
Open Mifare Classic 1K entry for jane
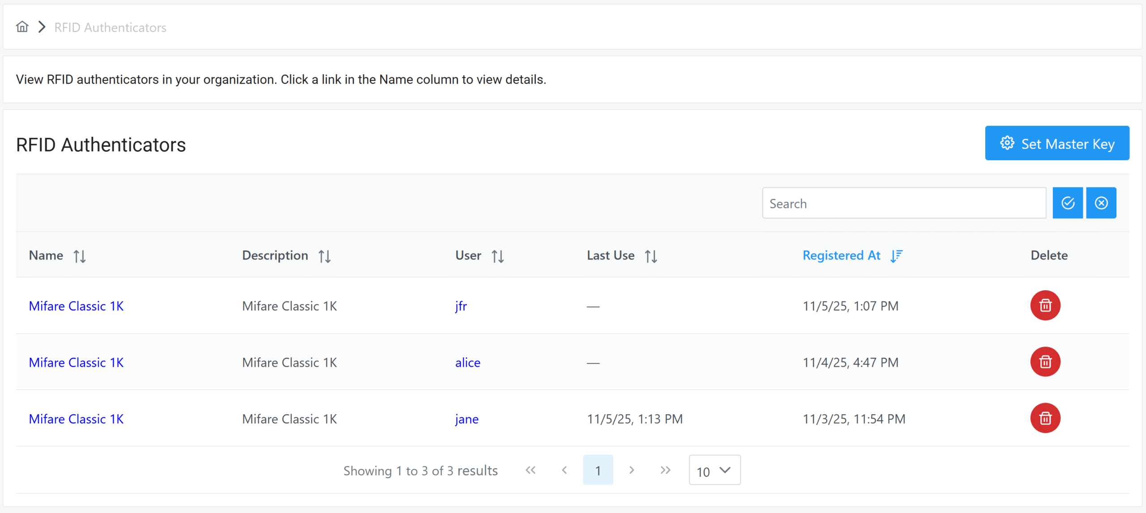point(76,419)
